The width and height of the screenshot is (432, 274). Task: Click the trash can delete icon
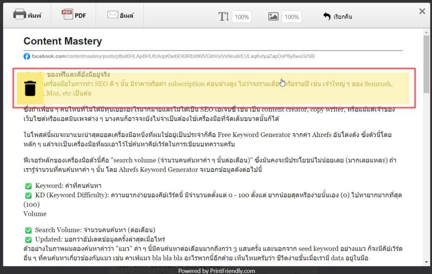pos(30,89)
